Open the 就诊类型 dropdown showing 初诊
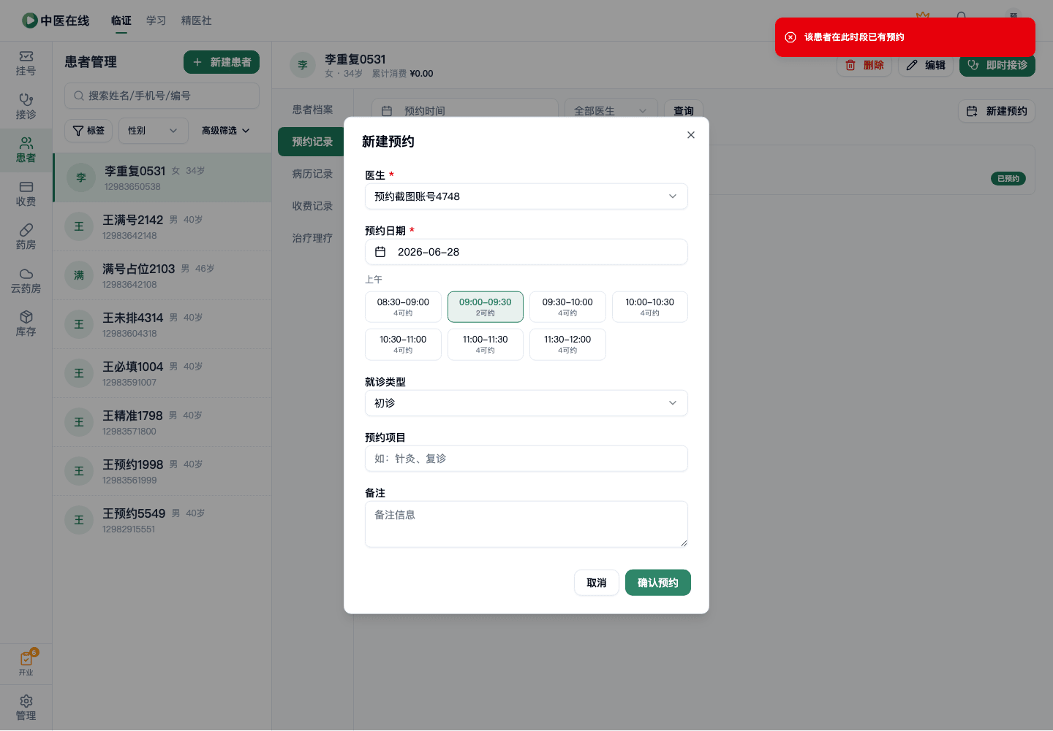The width and height of the screenshot is (1053, 731). 526,403
